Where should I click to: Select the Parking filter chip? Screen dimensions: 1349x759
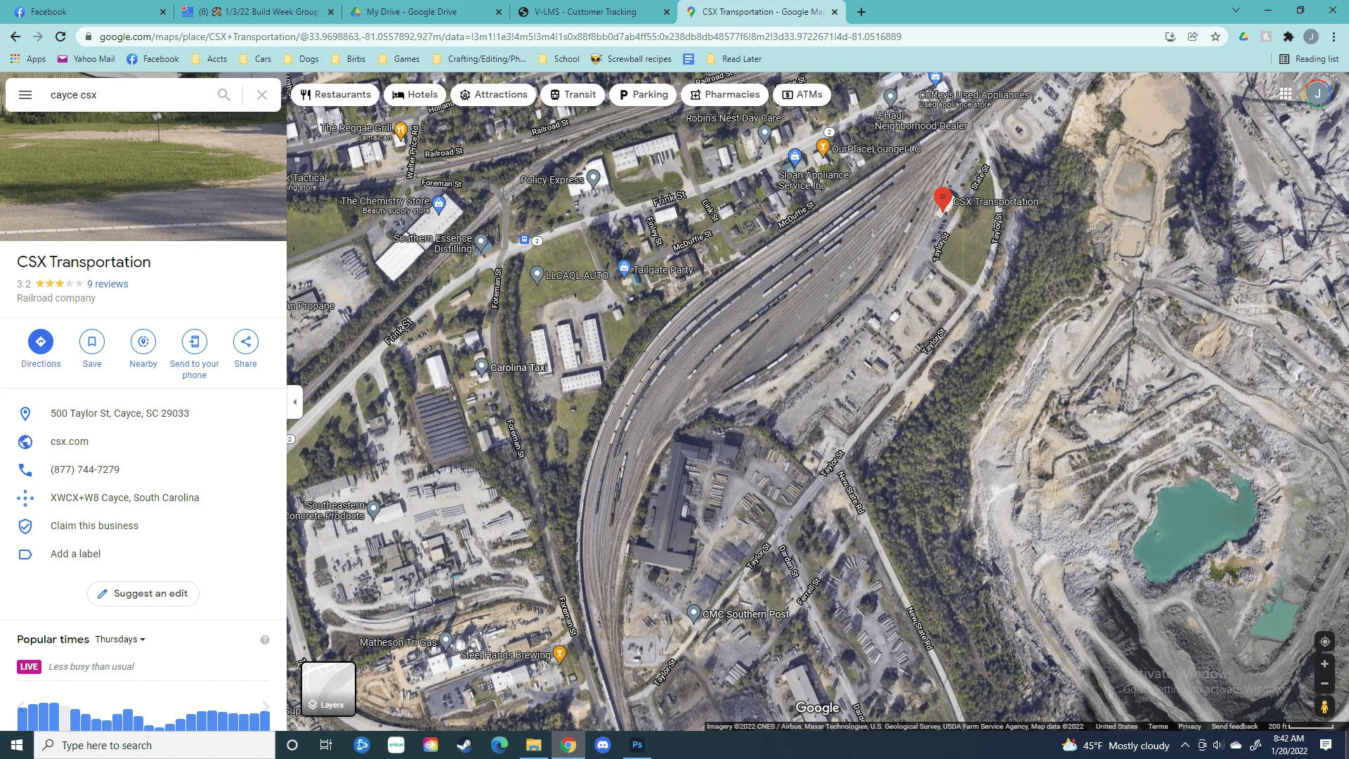click(644, 95)
